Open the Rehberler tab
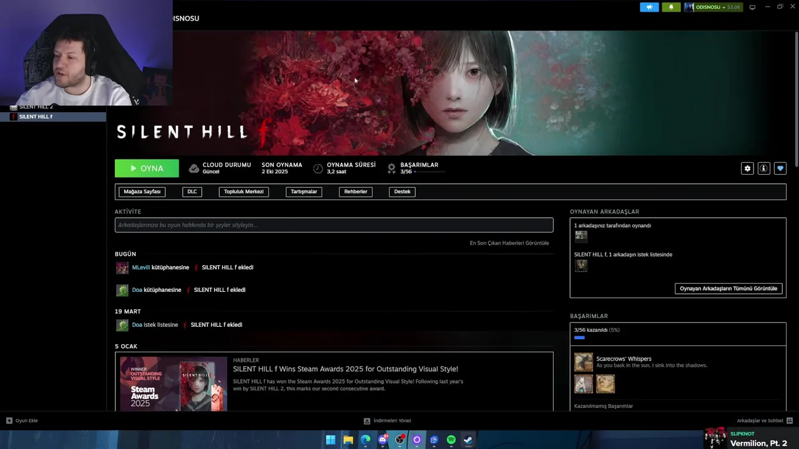Viewport: 799px width, 449px height. [x=356, y=191]
